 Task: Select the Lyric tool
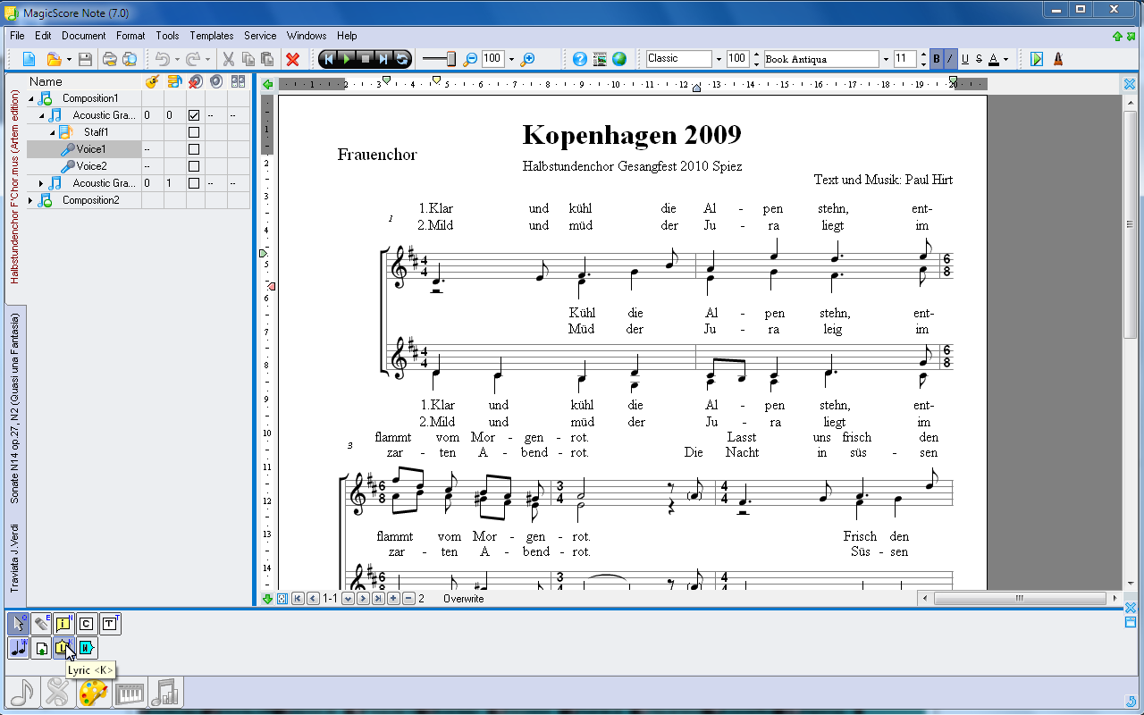(64, 648)
